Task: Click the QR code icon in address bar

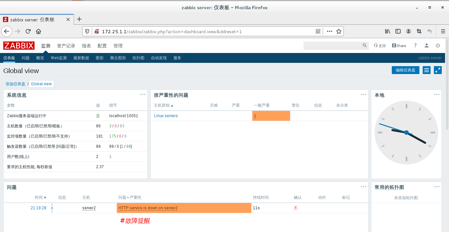Action: point(318,31)
